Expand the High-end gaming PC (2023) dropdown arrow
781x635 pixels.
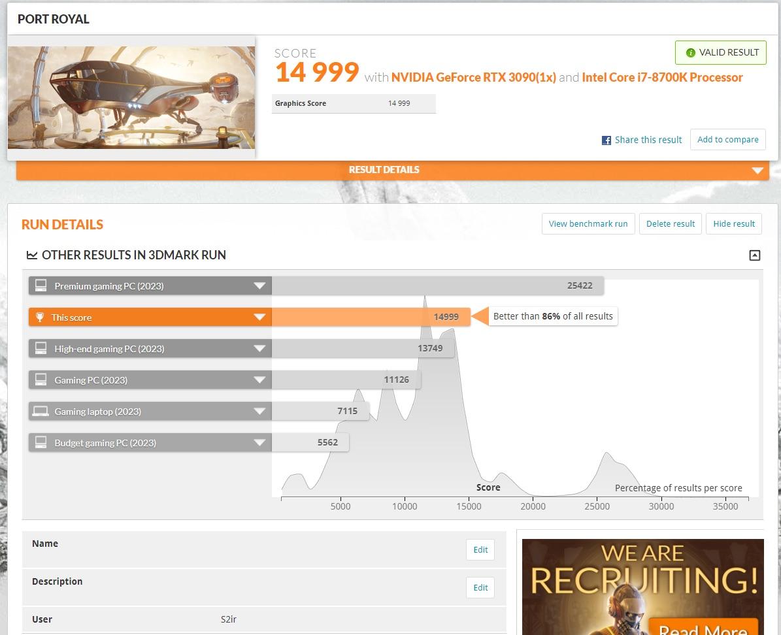[259, 349]
